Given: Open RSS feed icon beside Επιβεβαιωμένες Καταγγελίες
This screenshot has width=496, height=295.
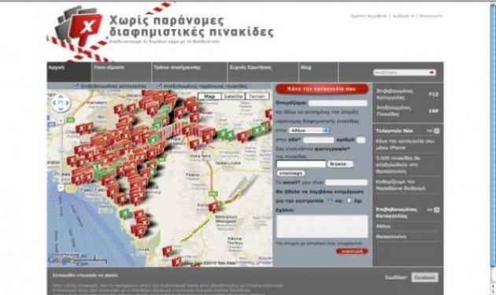Looking at the screenshot, I should pos(436,209).
